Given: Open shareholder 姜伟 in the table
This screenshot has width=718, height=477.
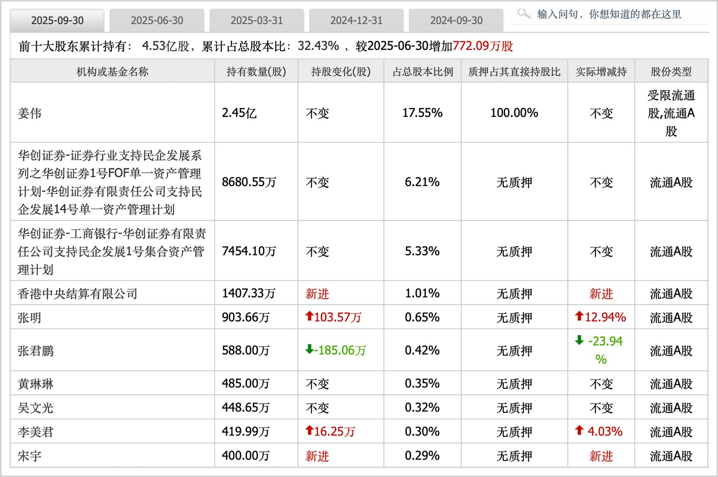Looking at the screenshot, I should coord(29,113).
